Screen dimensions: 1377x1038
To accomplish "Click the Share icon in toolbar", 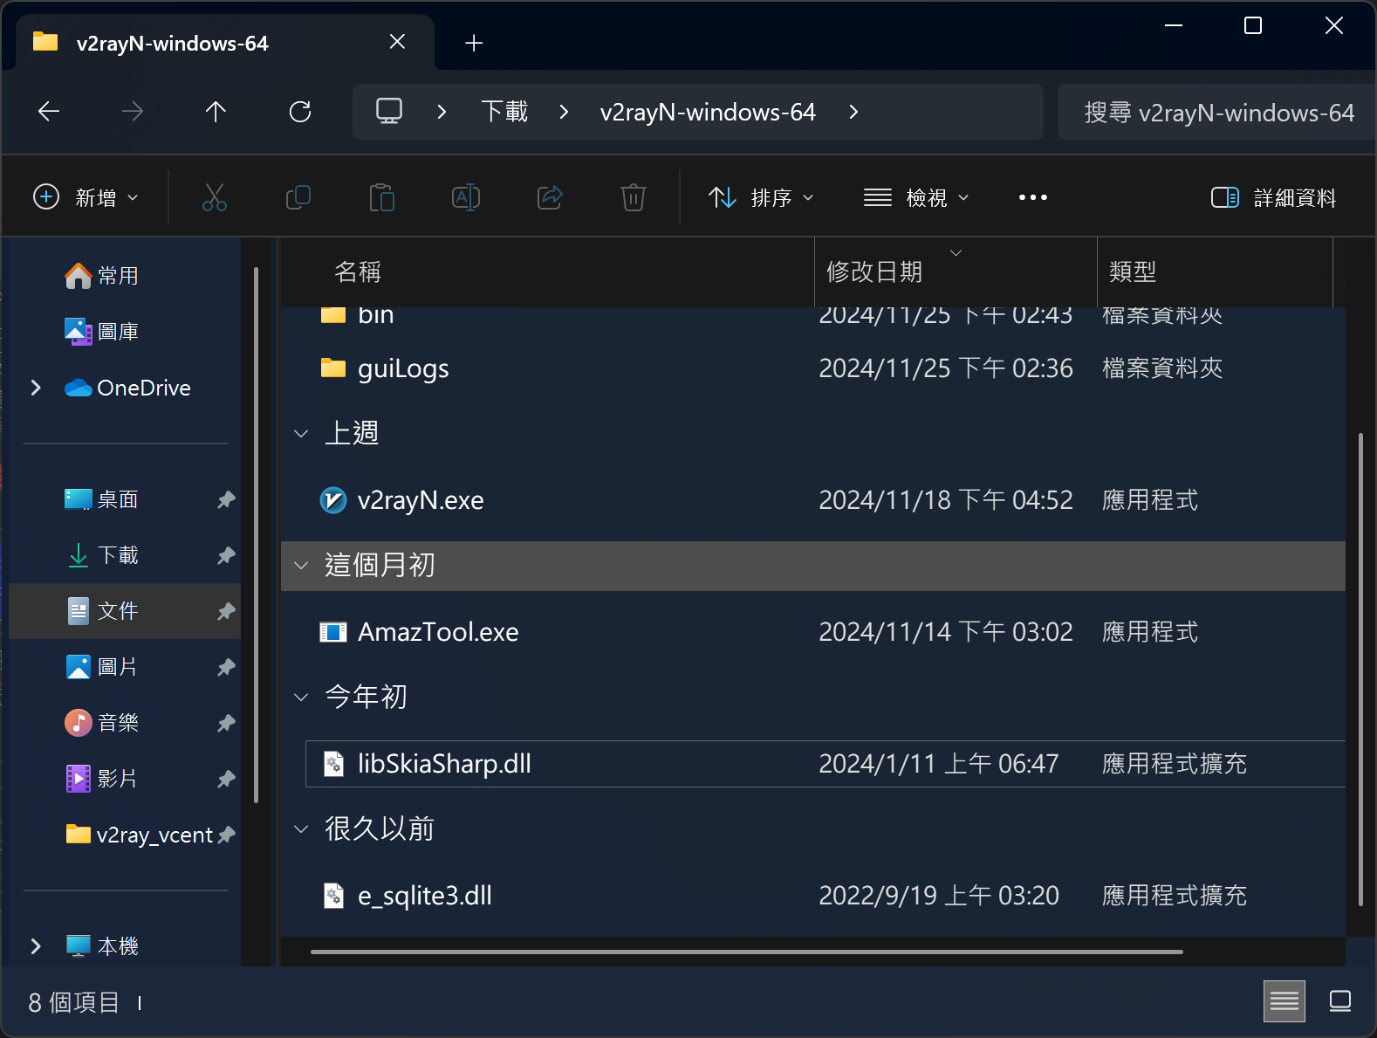I will click(x=550, y=197).
